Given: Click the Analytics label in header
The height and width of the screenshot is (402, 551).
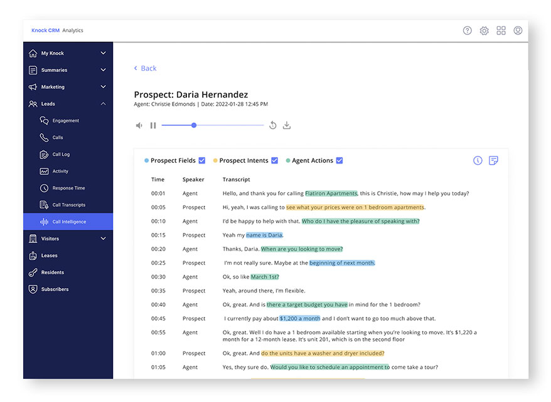Looking at the screenshot, I should pyautogui.click(x=73, y=31).
